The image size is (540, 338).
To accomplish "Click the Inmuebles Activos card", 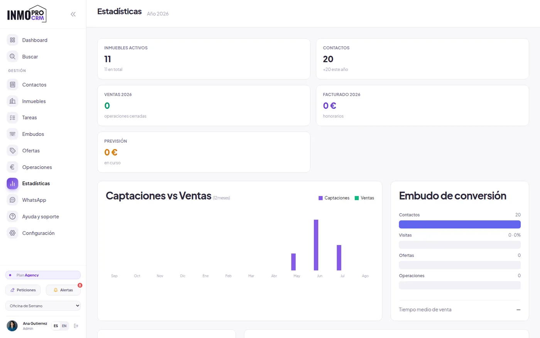I will click(x=204, y=59).
